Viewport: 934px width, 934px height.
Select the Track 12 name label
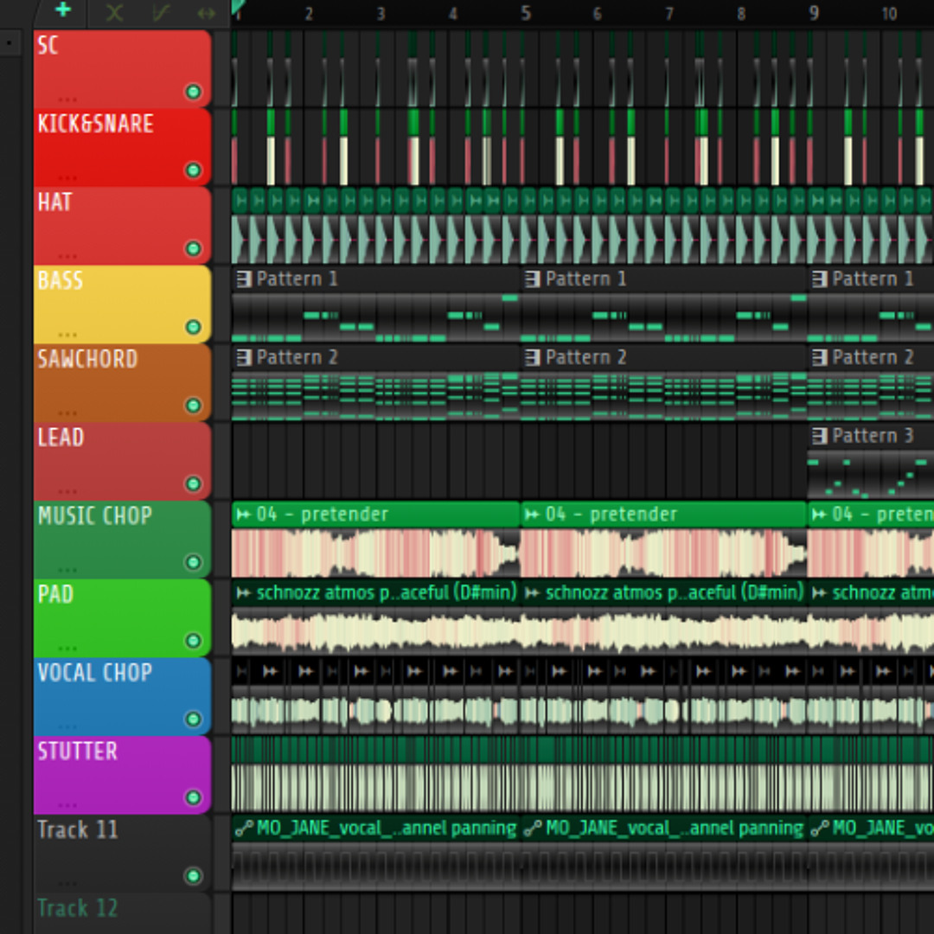click(x=78, y=908)
